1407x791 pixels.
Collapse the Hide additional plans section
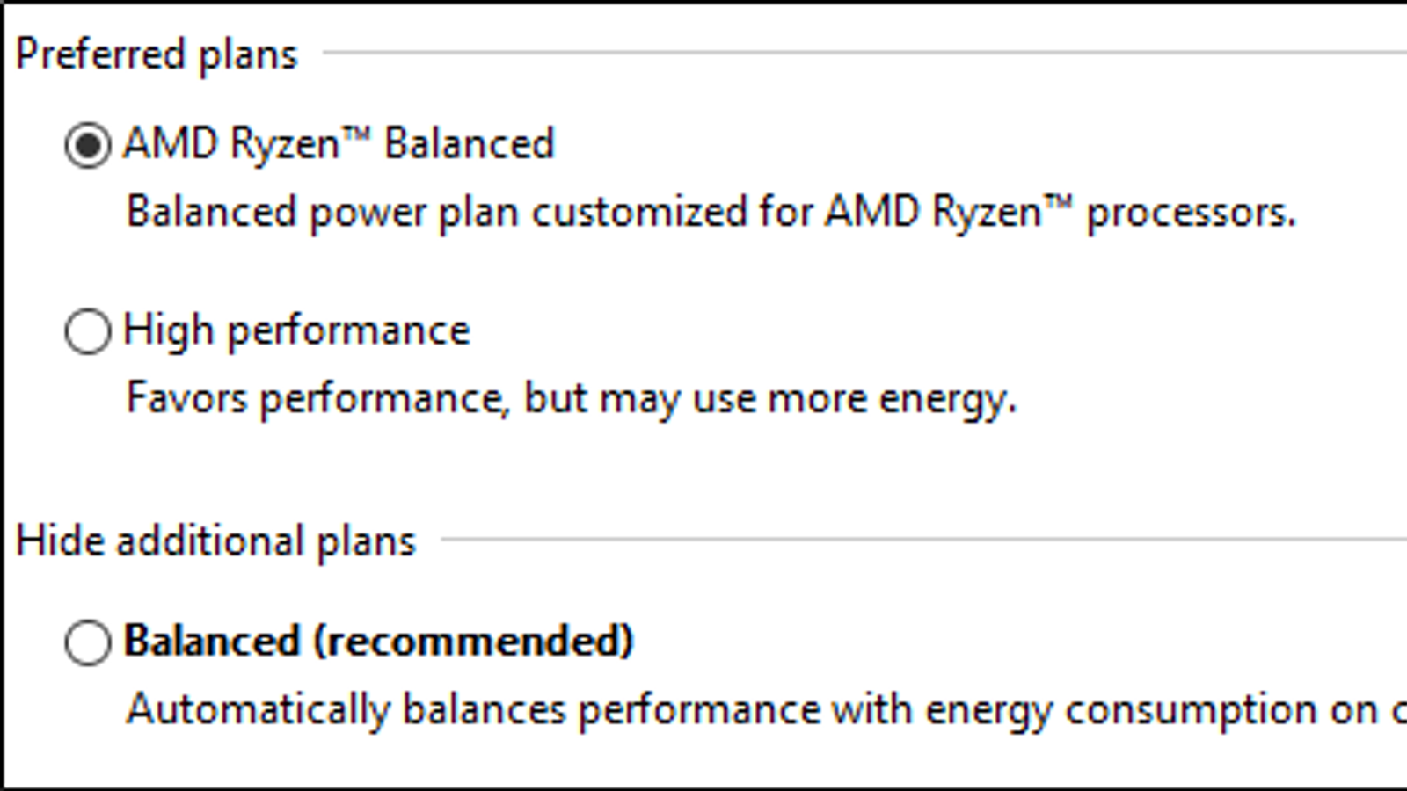215,541
